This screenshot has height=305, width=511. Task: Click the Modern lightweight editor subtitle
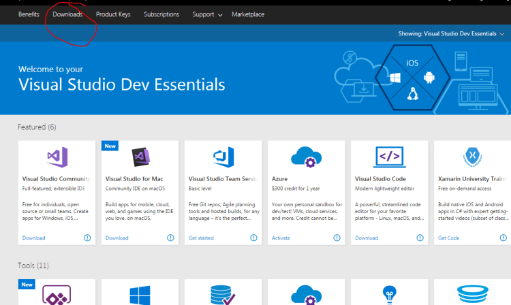coord(384,189)
